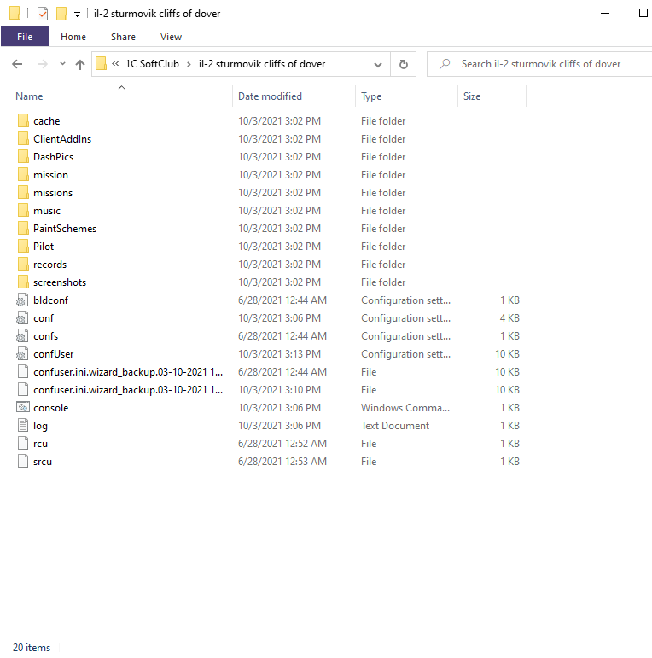This screenshot has height=658, width=652.
Task: Maximize the File Explorer window
Action: pos(643,13)
